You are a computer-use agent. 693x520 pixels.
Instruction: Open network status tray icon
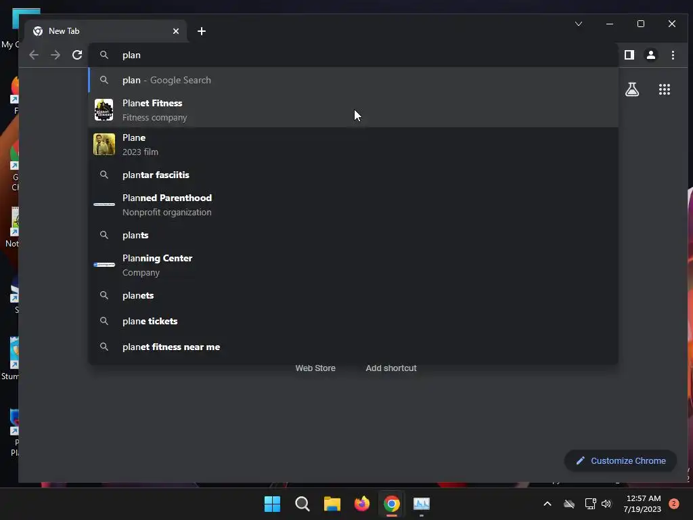pyautogui.click(x=590, y=504)
